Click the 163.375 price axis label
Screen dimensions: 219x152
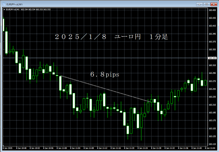coord(212,42)
